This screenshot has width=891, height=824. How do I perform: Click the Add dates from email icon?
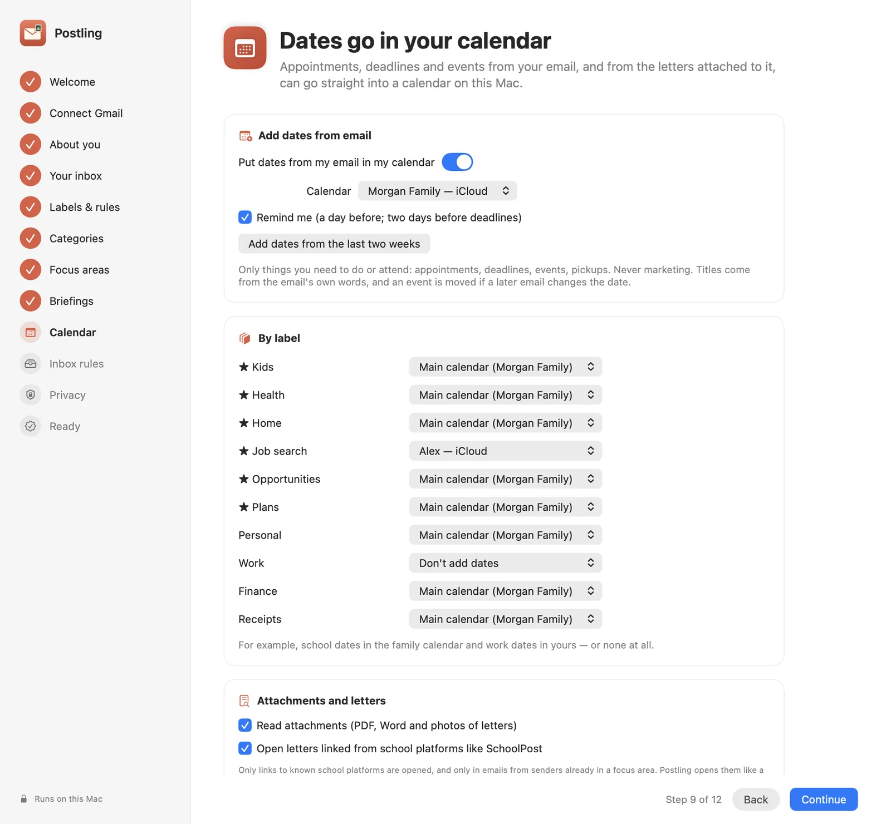(246, 136)
